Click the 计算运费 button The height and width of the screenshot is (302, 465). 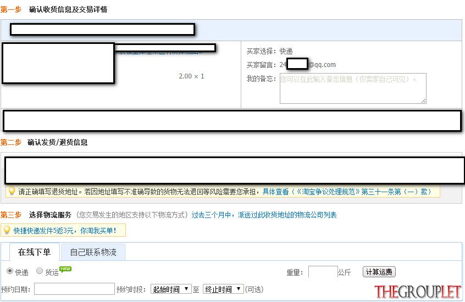(x=379, y=272)
